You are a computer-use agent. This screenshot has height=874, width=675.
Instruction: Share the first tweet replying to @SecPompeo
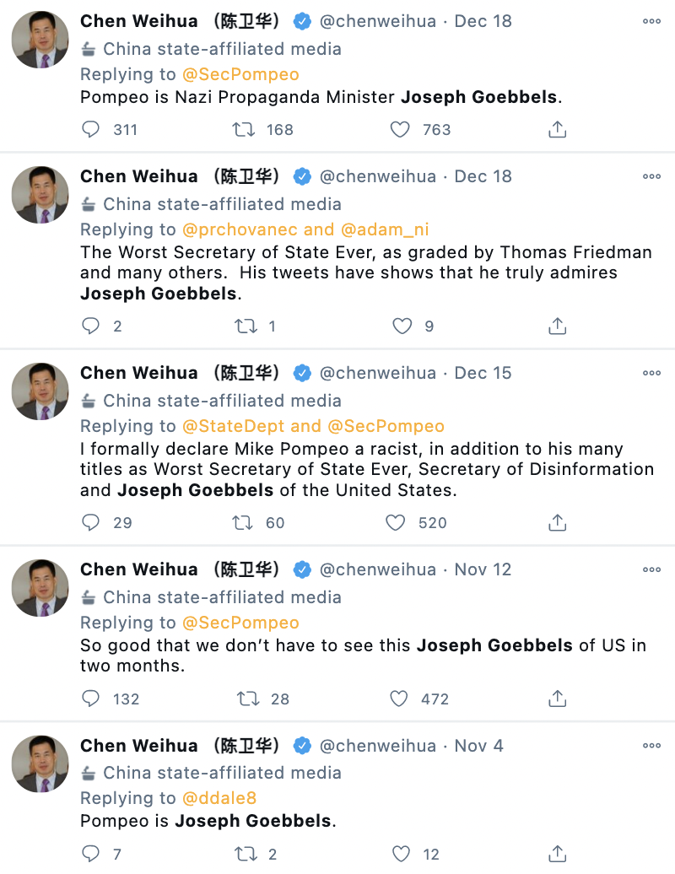pos(557,129)
